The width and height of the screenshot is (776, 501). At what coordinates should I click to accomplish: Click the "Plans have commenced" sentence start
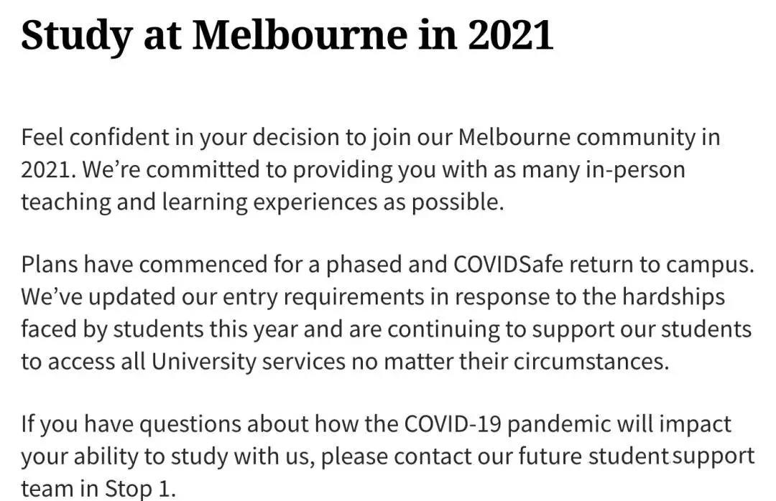[x=144, y=264]
